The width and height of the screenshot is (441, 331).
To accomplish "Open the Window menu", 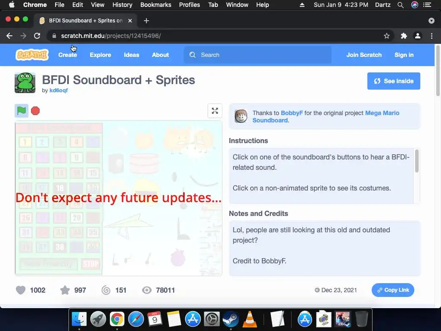I will coord(237,5).
